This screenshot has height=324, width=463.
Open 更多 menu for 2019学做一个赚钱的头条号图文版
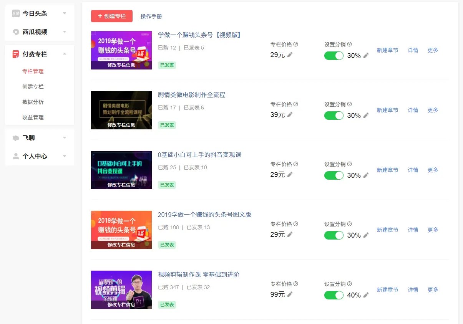tap(433, 230)
